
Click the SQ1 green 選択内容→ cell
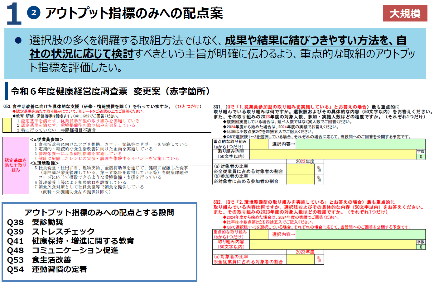(x=361, y=144)
